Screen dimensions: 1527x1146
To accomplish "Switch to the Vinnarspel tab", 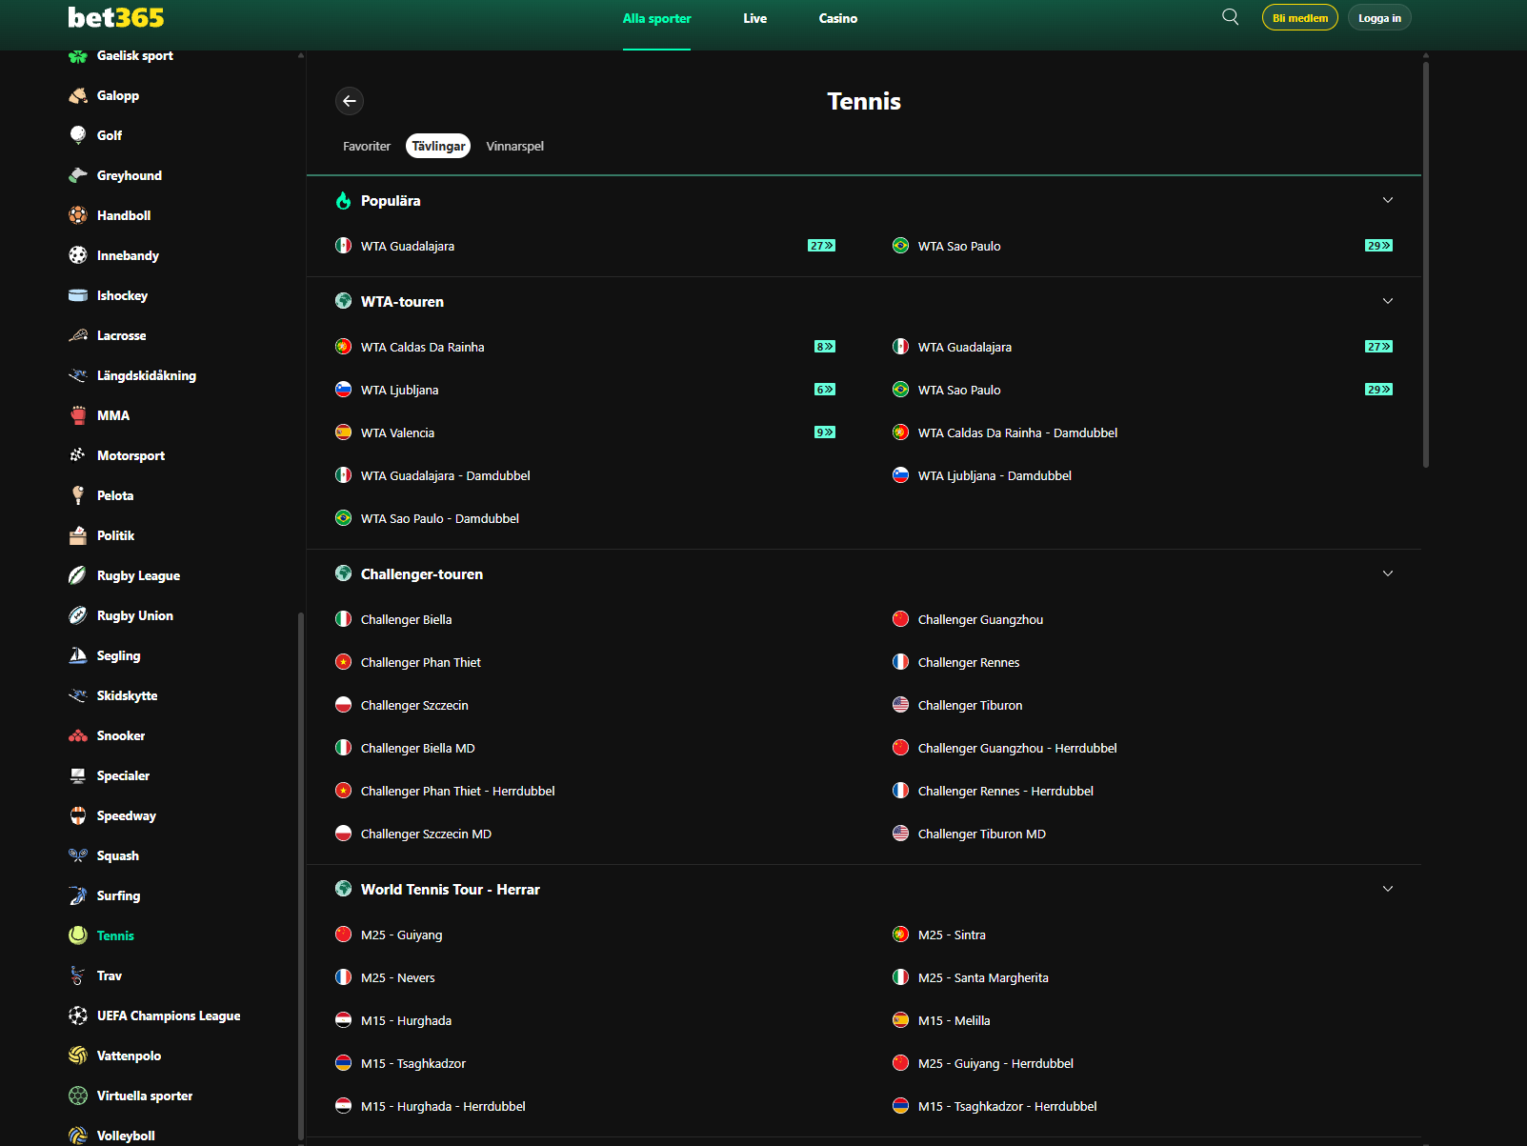I will 515,146.
